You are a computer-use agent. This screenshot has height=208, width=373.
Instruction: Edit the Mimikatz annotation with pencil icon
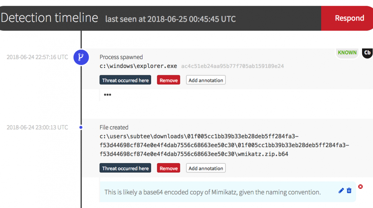click(x=341, y=190)
